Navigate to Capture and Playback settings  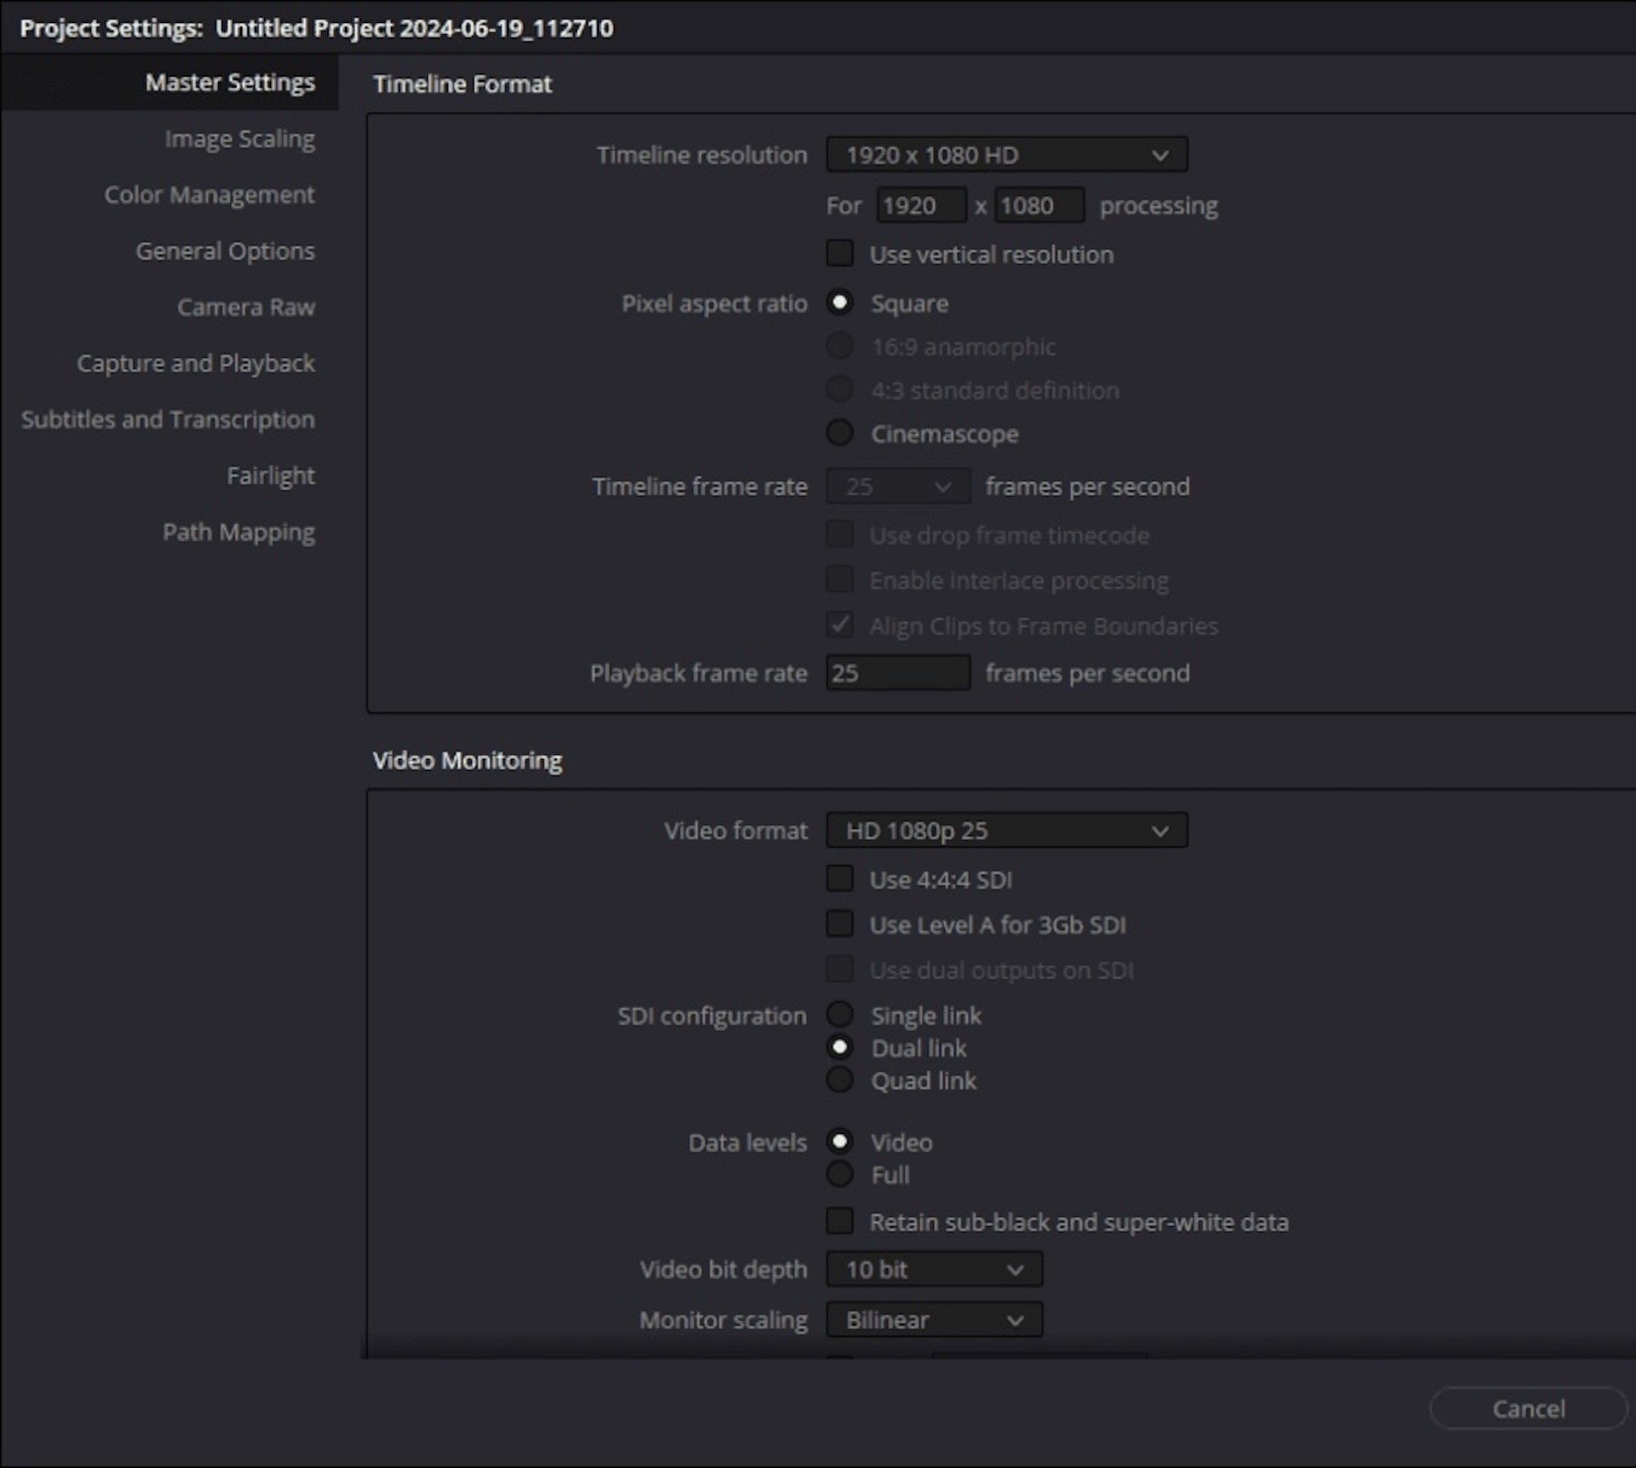coord(197,363)
